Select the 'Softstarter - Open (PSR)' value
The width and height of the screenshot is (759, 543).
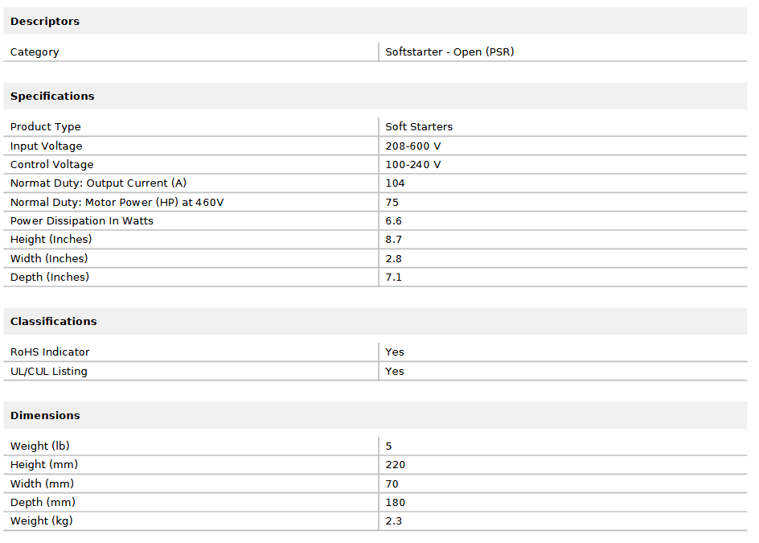tap(449, 51)
